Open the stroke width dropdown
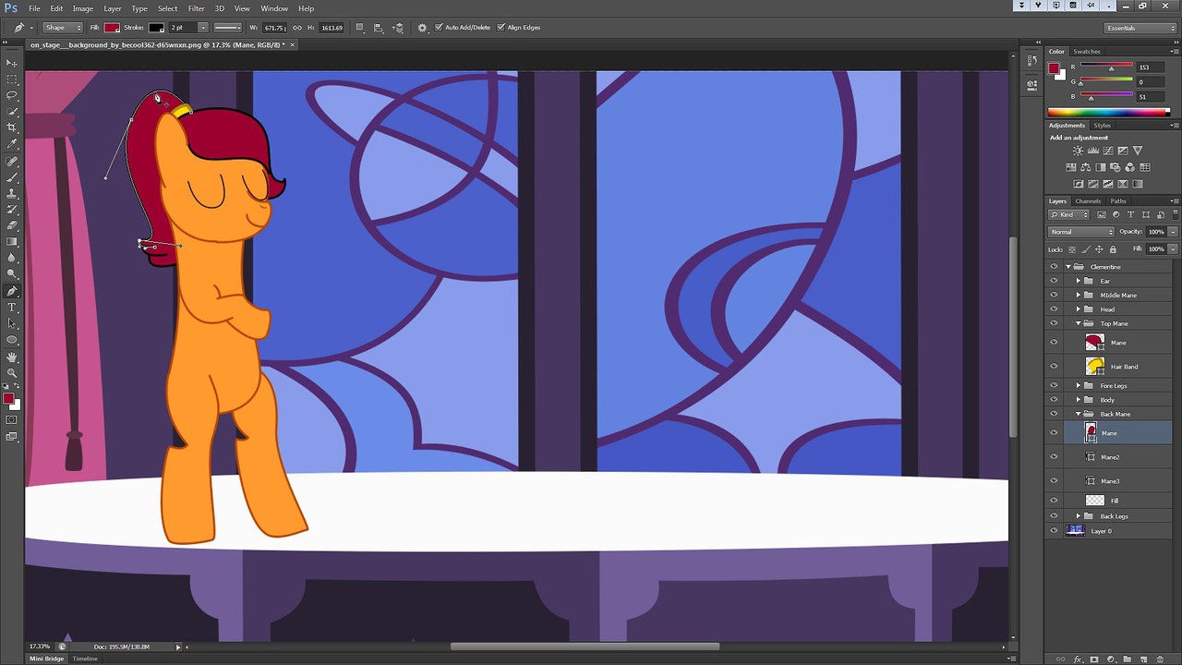Screen dimensions: 1182x665 (x=203, y=28)
